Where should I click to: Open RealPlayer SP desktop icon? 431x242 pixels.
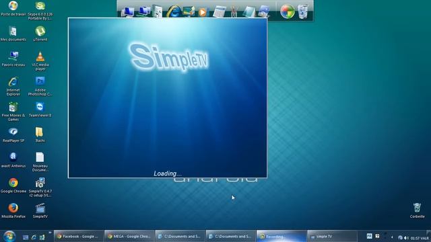13,135
